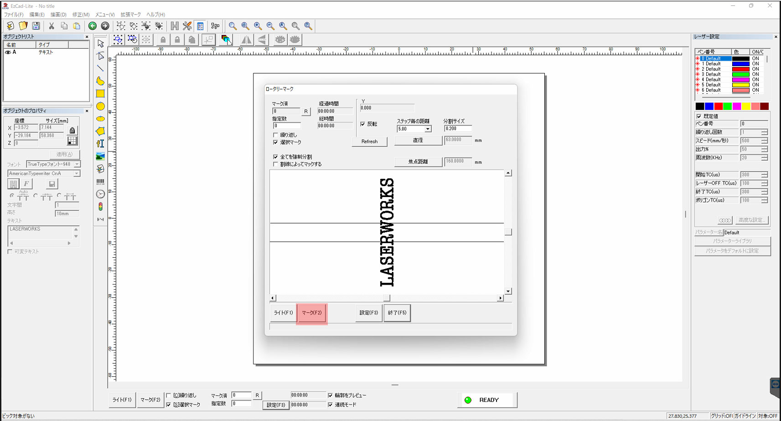Save the document via floppy disk icon
The width and height of the screenshot is (781, 421).
(x=36, y=26)
